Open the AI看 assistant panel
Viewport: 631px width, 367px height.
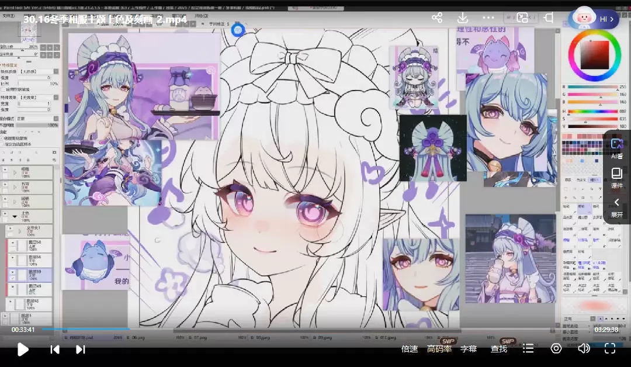[x=616, y=148]
